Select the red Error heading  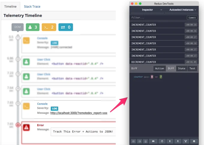[40, 125]
